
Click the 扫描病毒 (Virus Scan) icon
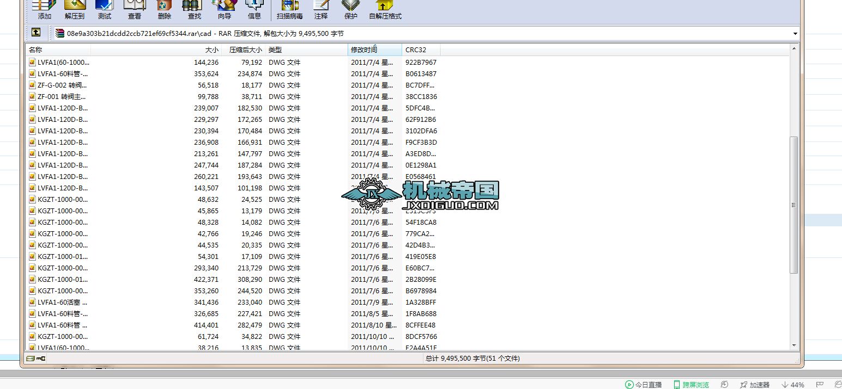[290, 6]
